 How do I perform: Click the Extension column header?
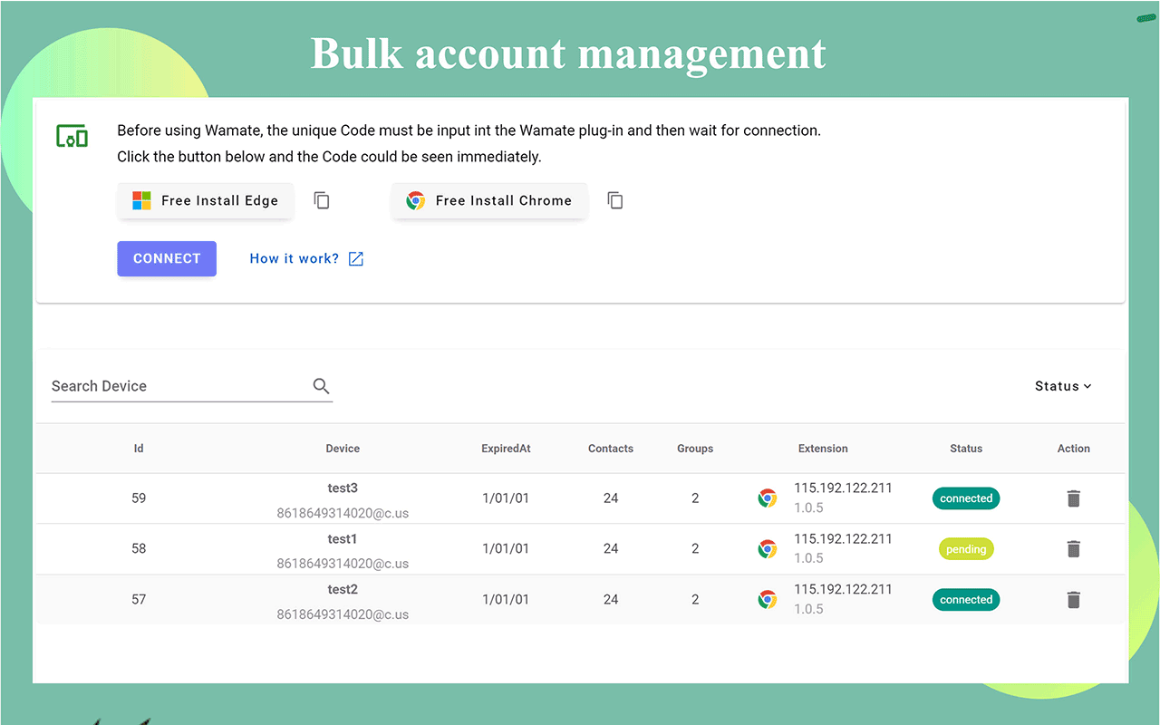click(823, 449)
